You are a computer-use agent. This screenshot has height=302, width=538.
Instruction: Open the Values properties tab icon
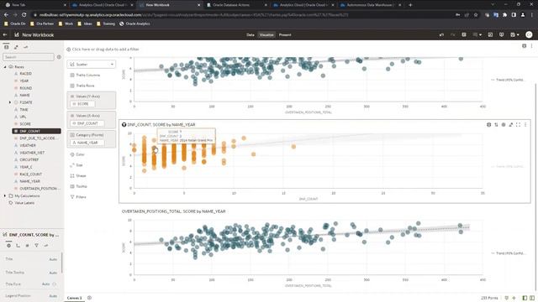[27, 246]
